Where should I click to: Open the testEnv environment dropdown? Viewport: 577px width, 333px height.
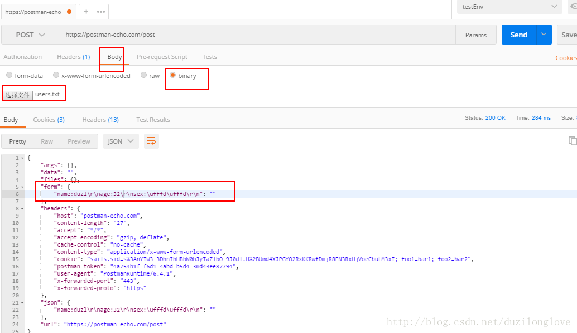pos(509,7)
